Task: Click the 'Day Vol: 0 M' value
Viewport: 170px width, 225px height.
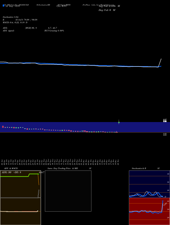Action: click(107, 10)
